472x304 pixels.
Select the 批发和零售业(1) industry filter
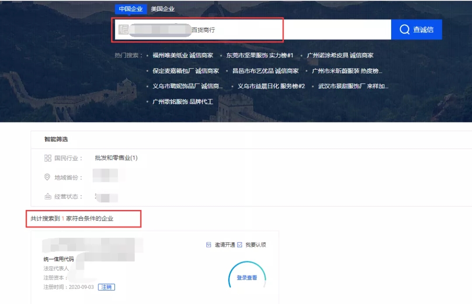click(x=116, y=158)
